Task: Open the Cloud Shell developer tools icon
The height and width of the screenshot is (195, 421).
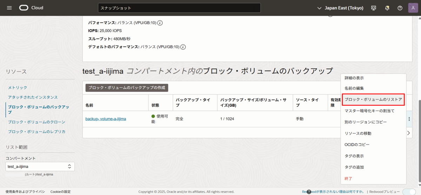Action: coord(374,8)
